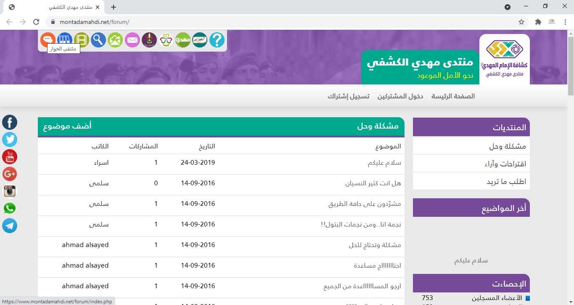Click the Instagram camera icon
Image resolution: width=574 pixels, height=305 pixels.
(10, 191)
